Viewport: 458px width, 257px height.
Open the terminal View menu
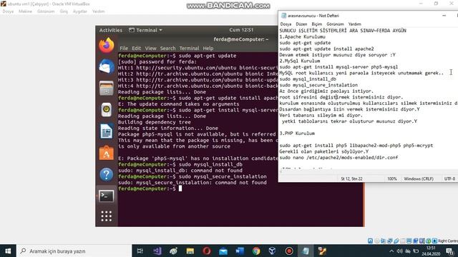[x=151, y=49]
